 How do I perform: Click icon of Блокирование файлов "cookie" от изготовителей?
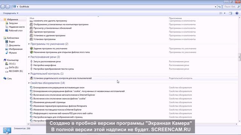click(31, 91)
